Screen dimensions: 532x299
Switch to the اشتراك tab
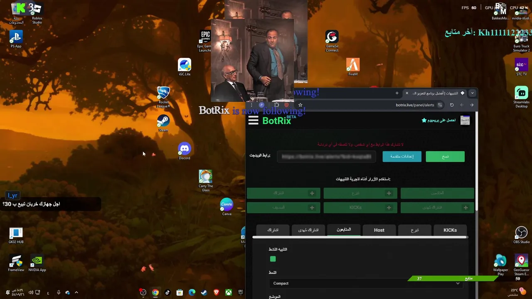tap(273, 230)
